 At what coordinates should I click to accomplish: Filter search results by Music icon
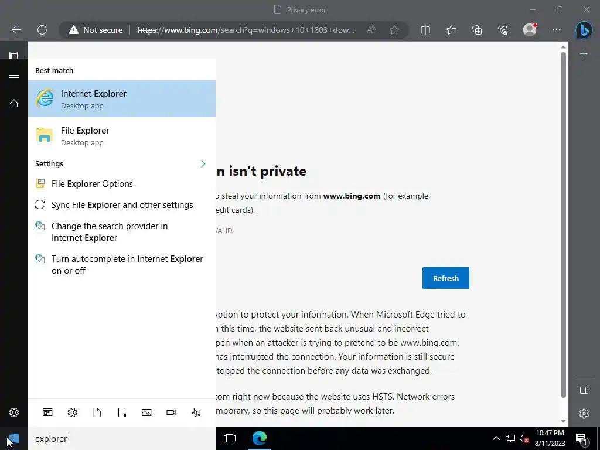click(x=196, y=412)
